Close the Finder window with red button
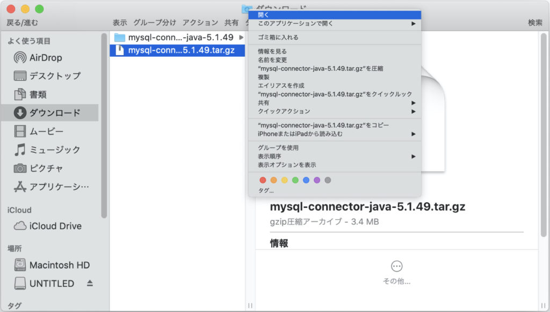Viewport: 550px width, 312px height. click(x=11, y=9)
